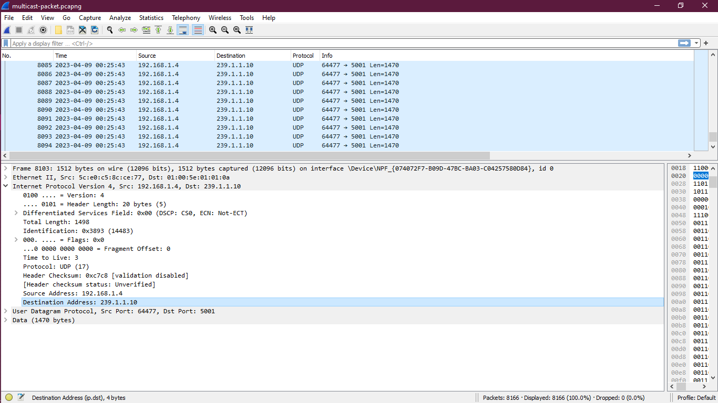Click the display filter bookmark icon
The width and height of the screenshot is (718, 403).
pos(6,44)
